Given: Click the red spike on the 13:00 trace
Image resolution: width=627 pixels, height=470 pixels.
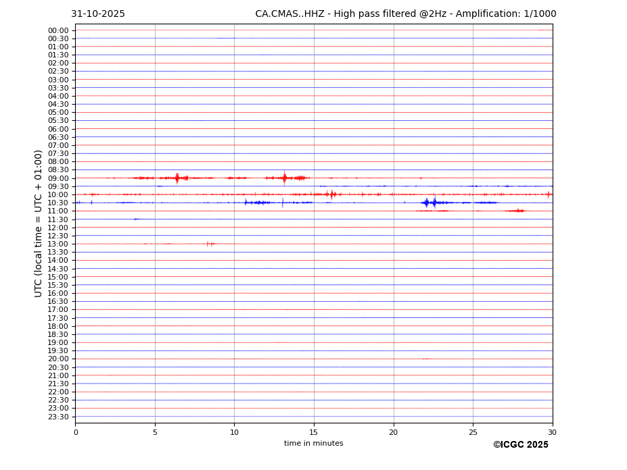Looking at the screenshot, I should point(208,244).
